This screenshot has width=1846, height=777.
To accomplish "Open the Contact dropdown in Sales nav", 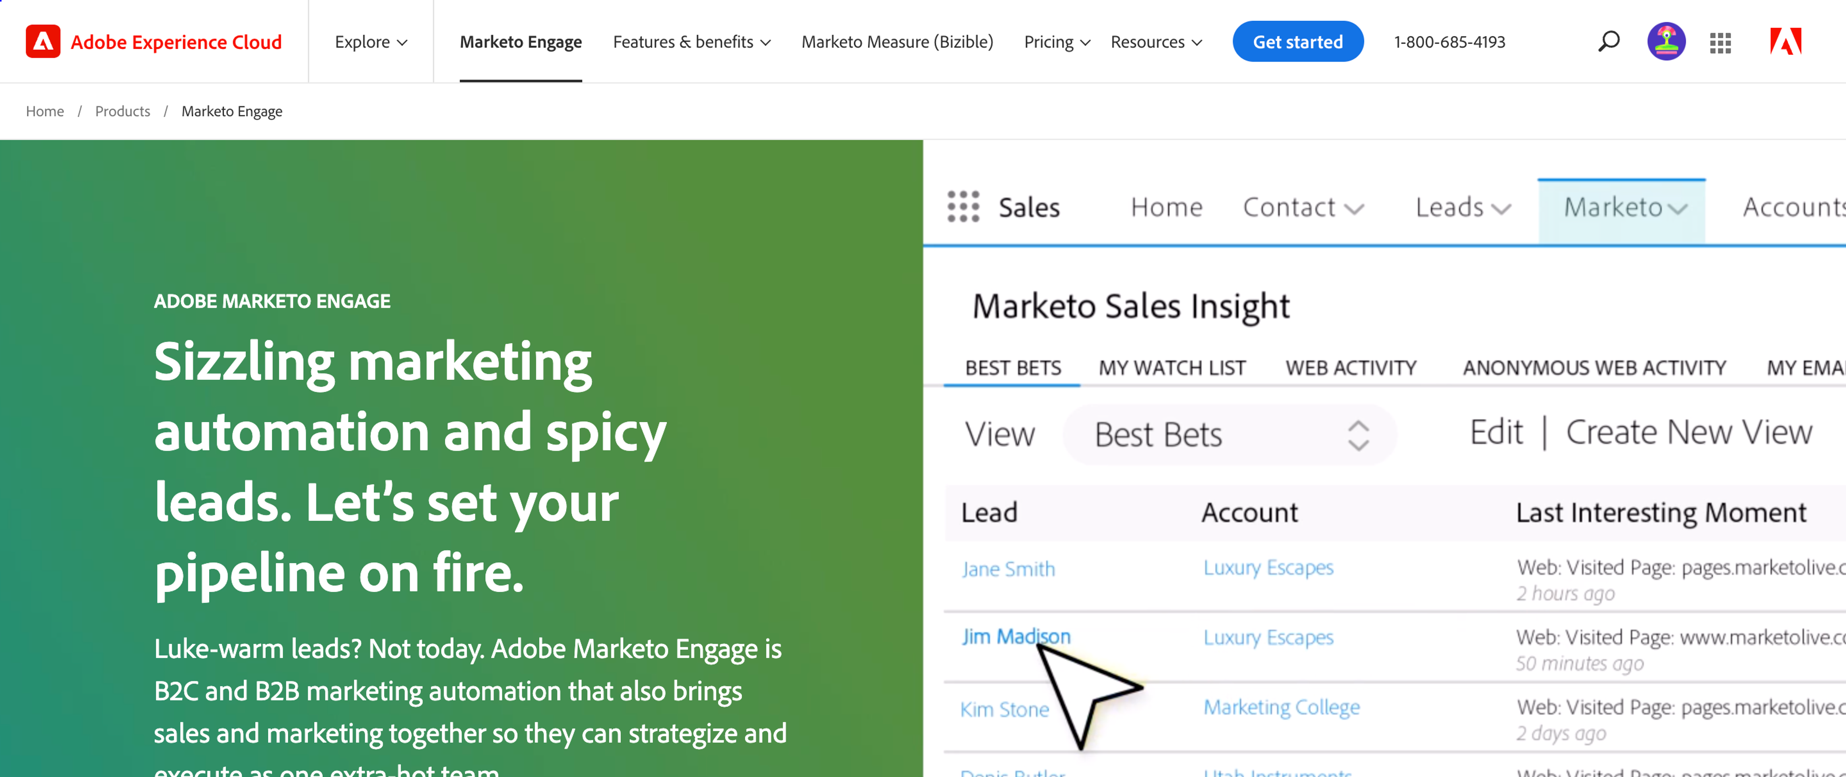I will 1304,207.
